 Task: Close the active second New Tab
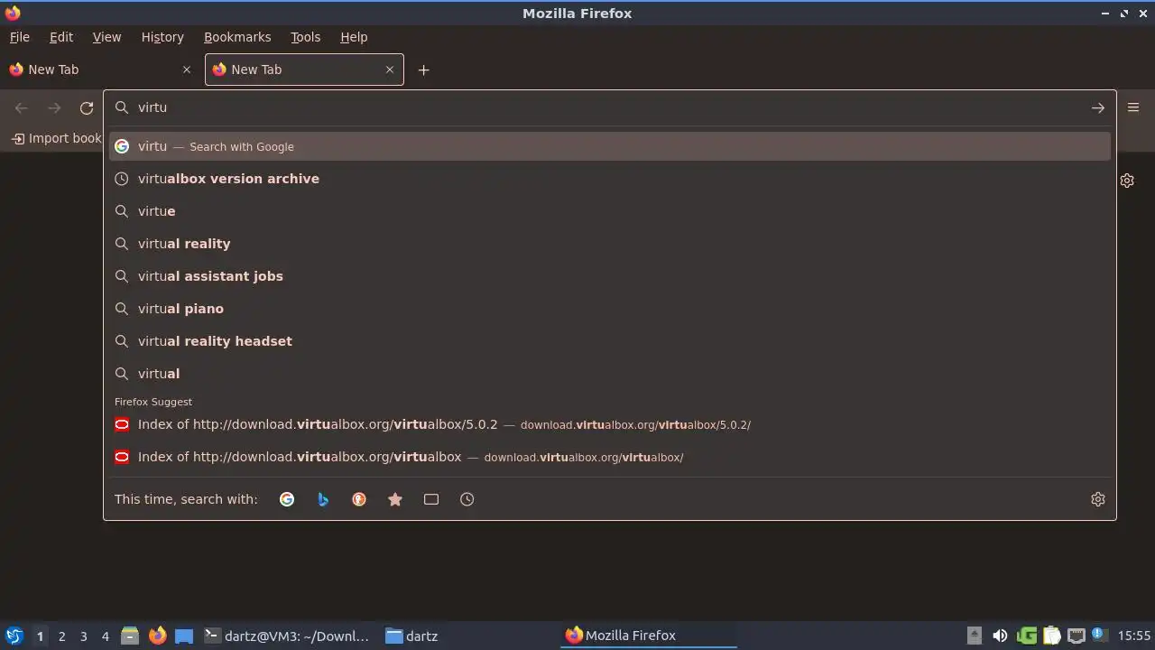coord(390,70)
